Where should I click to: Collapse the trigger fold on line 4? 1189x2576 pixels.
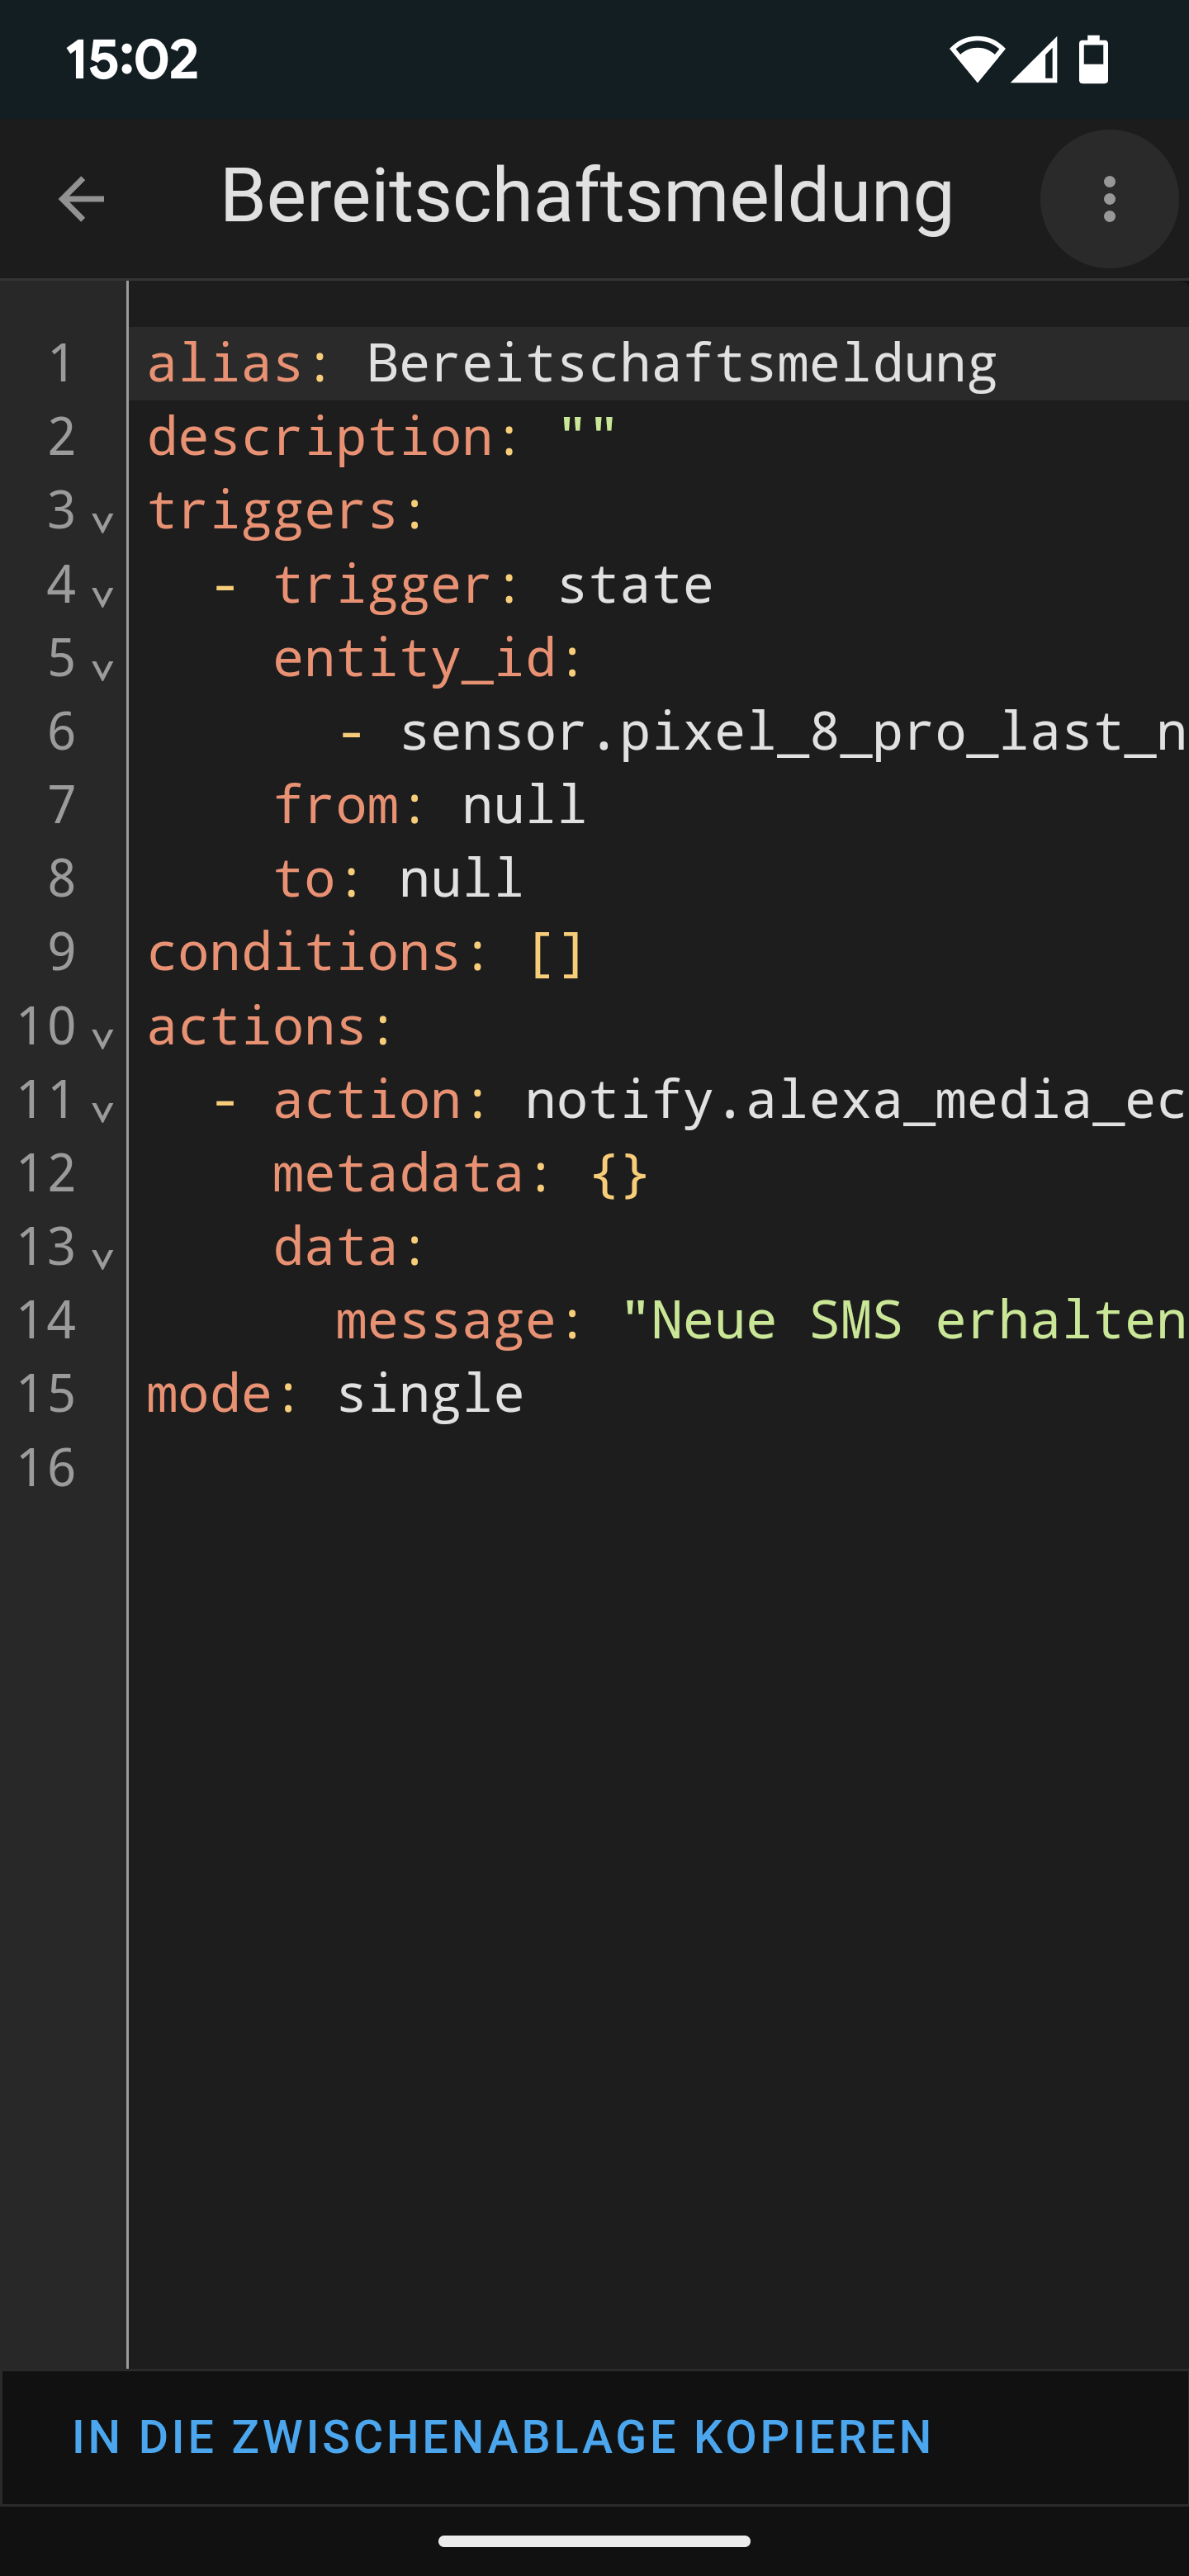[x=102, y=595]
